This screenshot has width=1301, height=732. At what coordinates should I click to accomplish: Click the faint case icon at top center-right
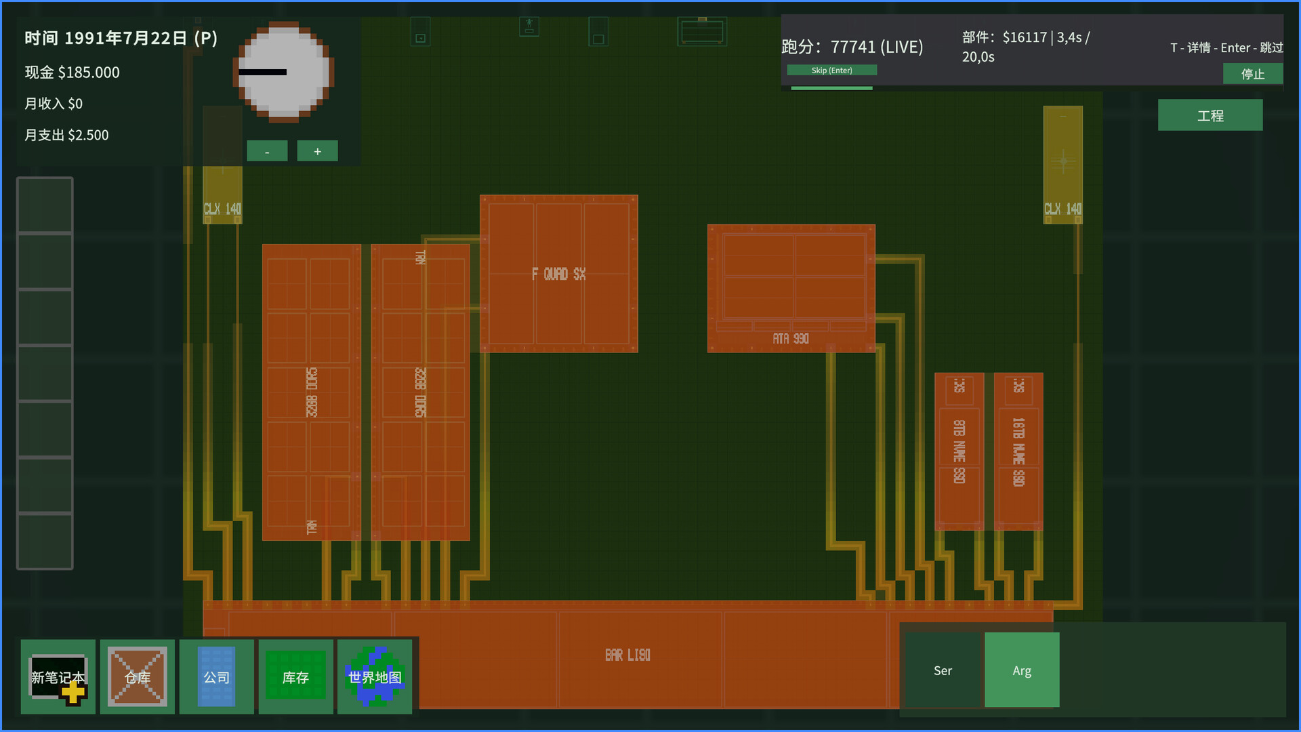tap(703, 31)
